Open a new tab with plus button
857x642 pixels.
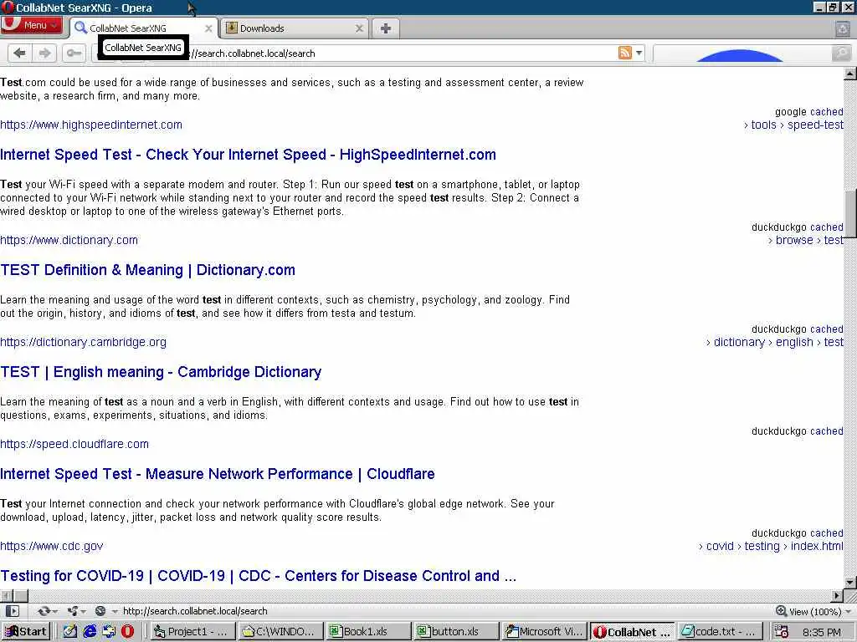pyautogui.click(x=386, y=28)
